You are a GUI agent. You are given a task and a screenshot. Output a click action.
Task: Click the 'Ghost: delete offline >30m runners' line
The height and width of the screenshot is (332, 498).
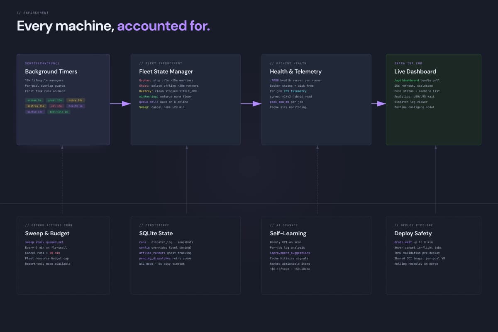(169, 85)
